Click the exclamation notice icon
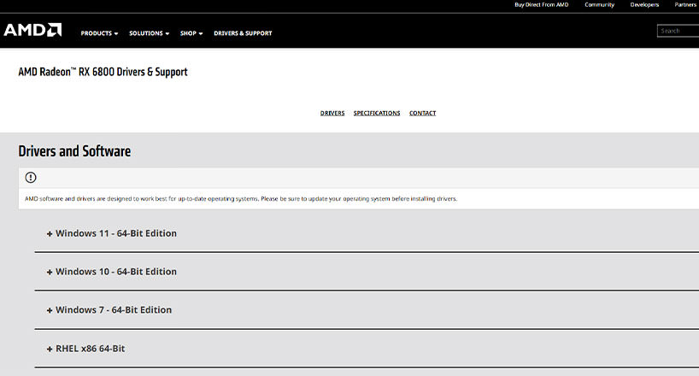The height and width of the screenshot is (376, 699). (31, 178)
